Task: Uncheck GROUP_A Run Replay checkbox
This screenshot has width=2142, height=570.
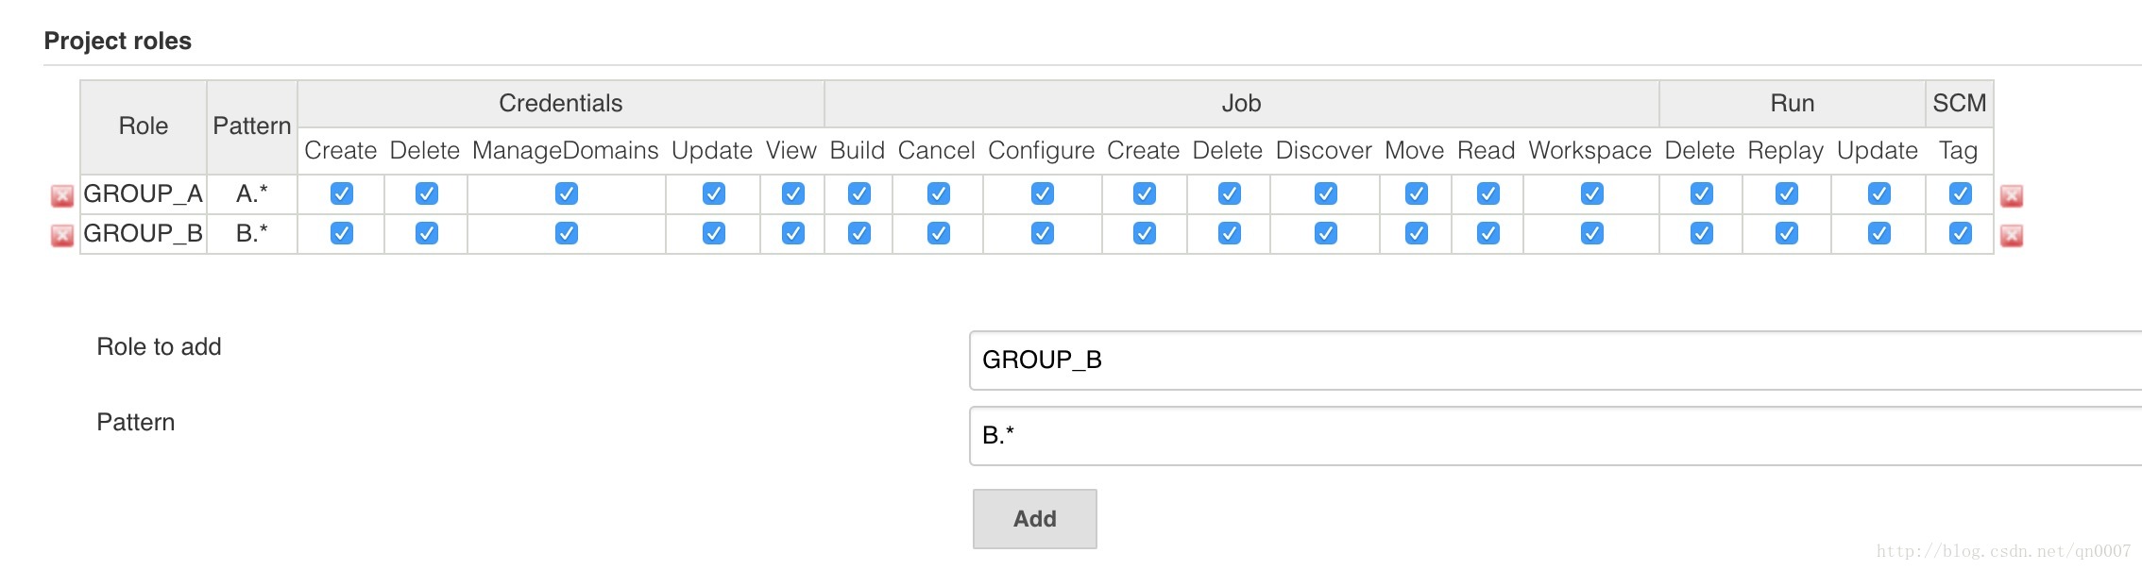Action: [x=1787, y=193]
